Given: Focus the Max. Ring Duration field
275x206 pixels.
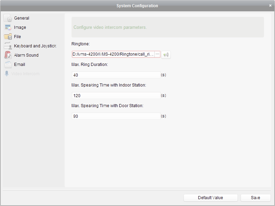Looking at the screenshot, I should coord(116,75).
